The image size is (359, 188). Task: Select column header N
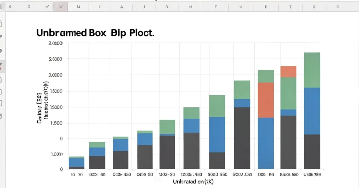[x=79, y=6]
